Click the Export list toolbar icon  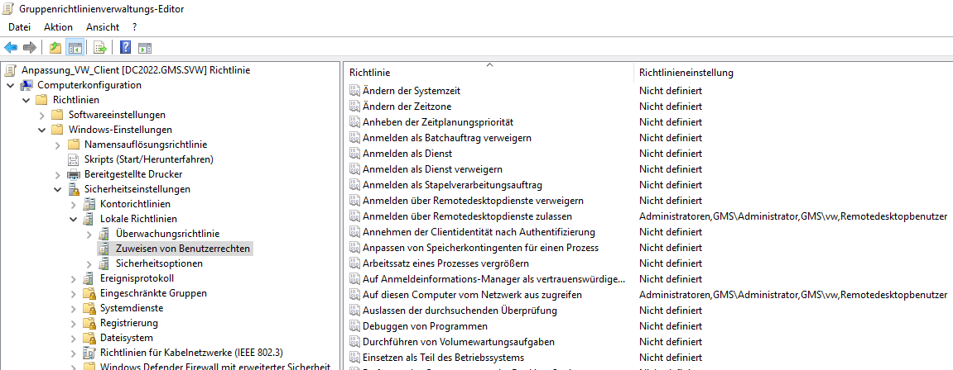point(100,48)
